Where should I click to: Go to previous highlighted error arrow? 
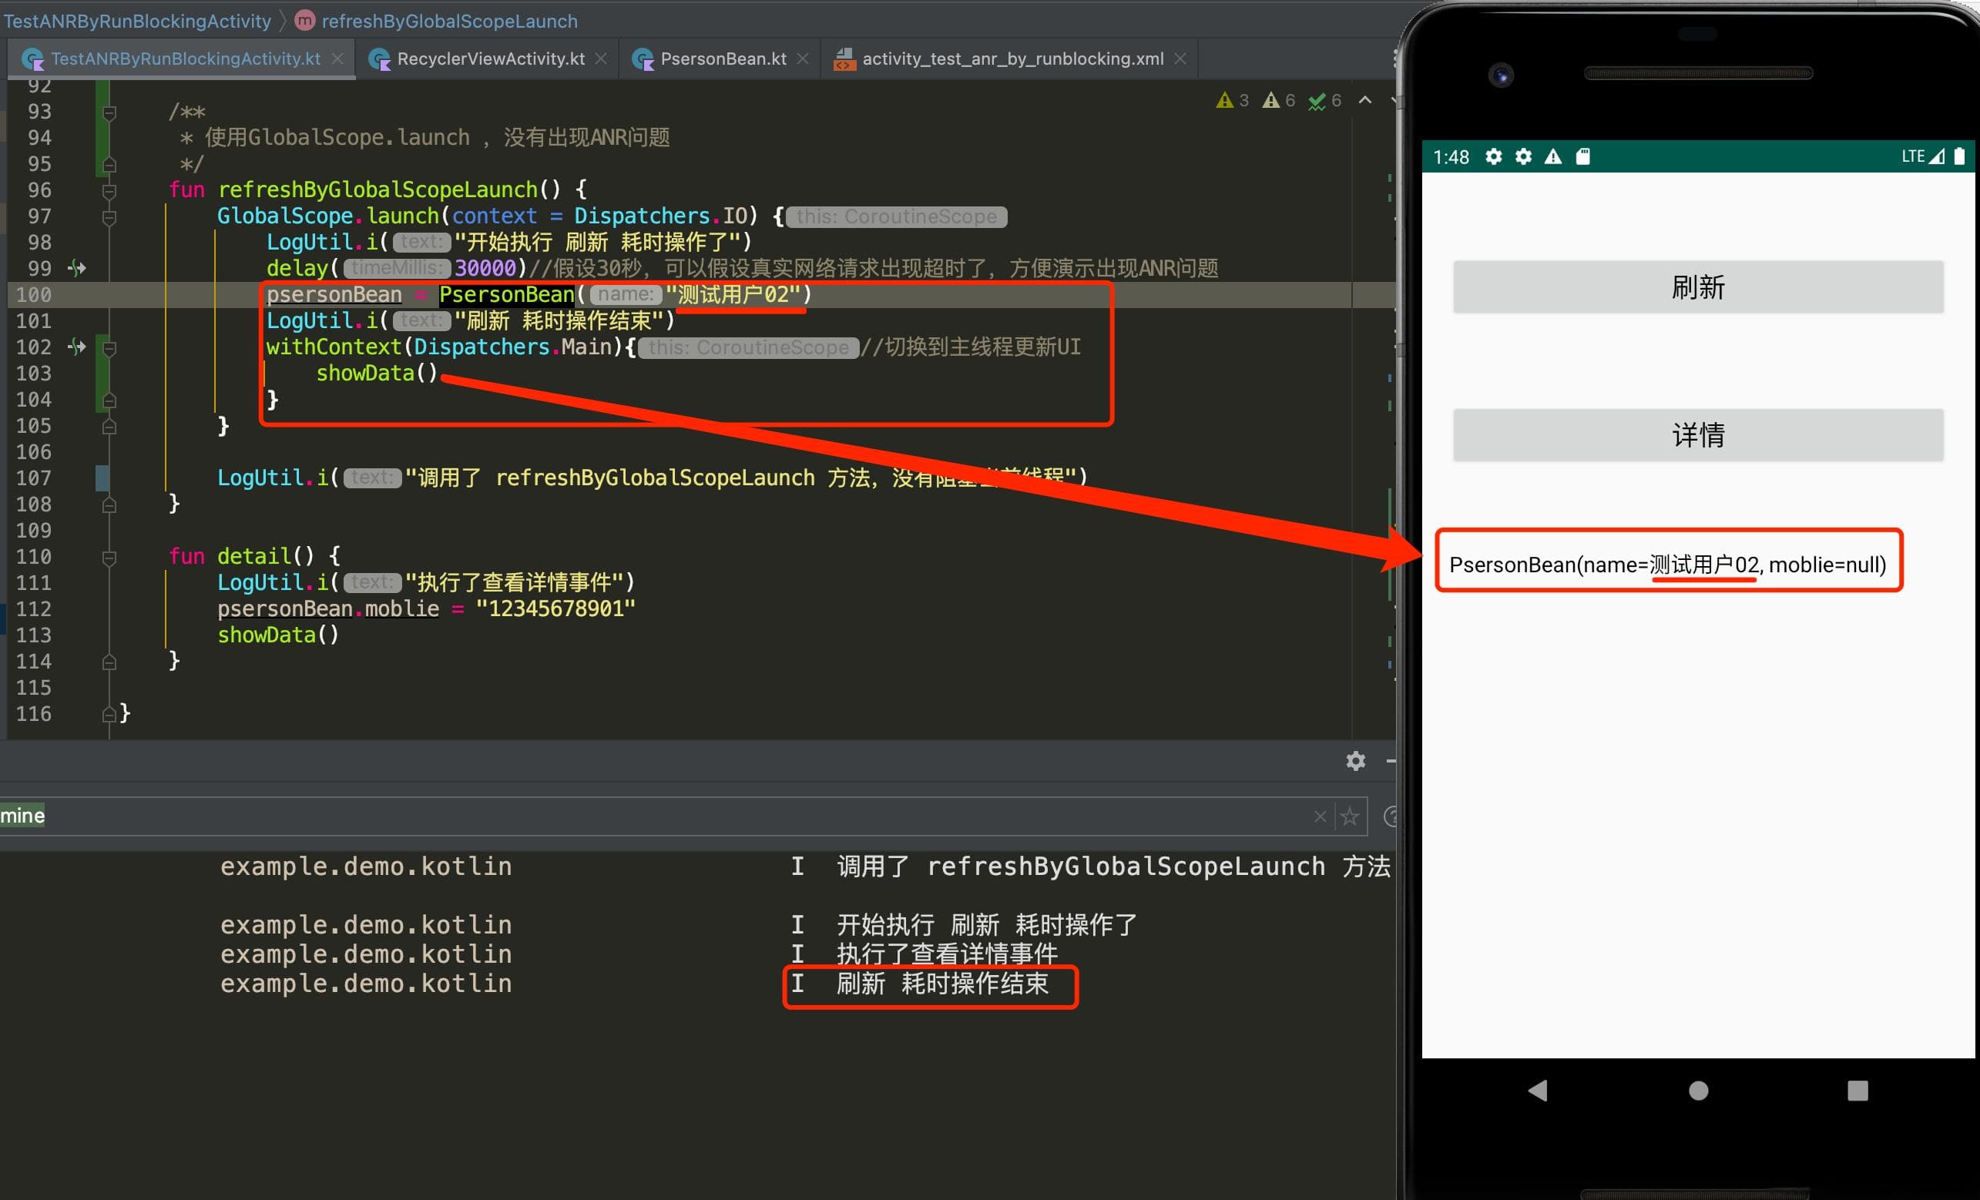pyautogui.click(x=1365, y=100)
